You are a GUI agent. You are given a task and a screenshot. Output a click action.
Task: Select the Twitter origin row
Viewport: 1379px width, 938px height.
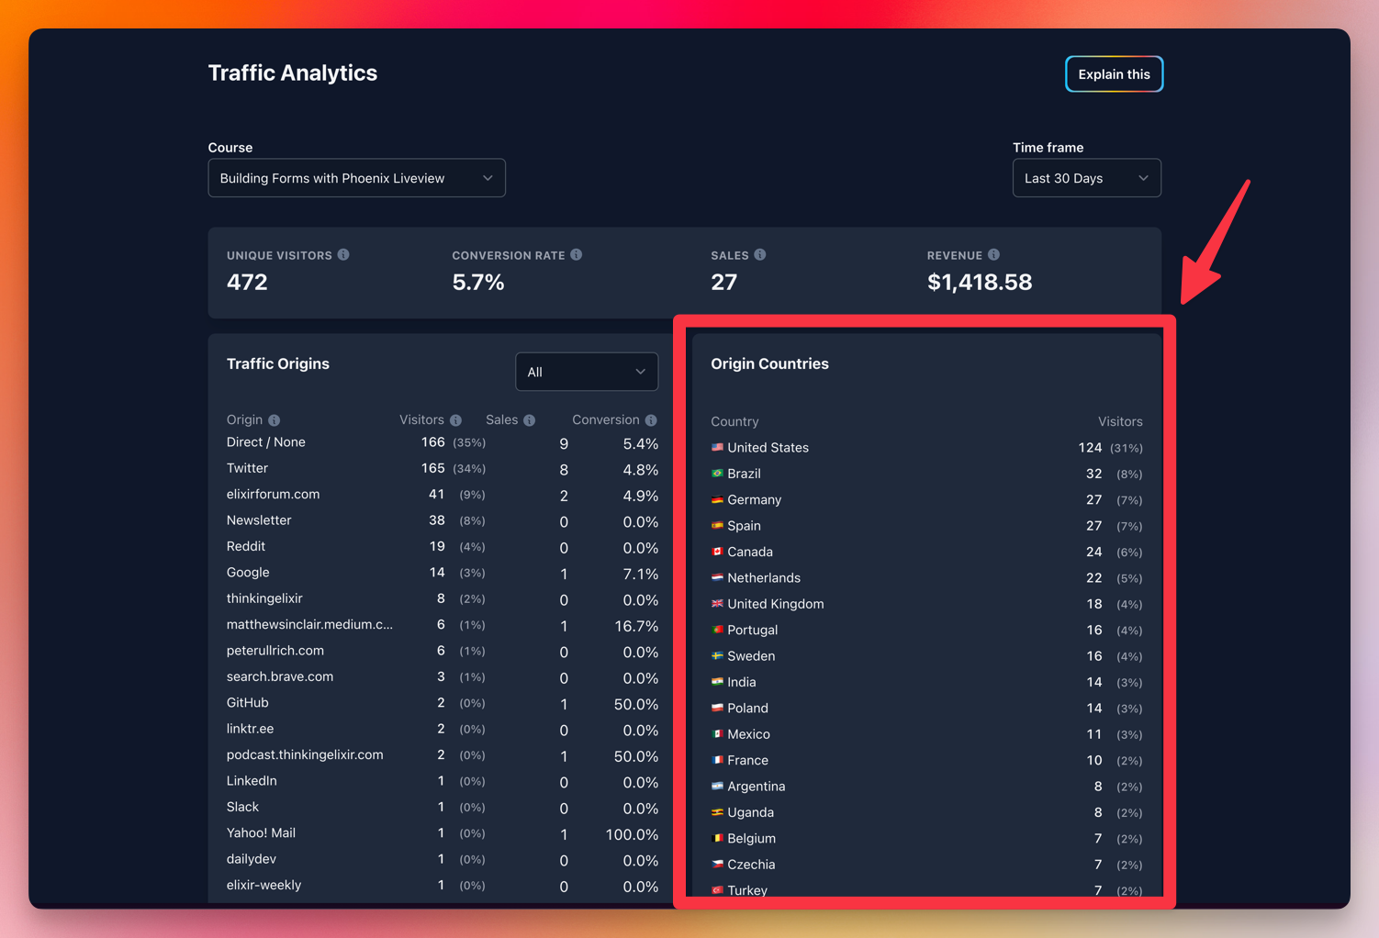pos(248,468)
